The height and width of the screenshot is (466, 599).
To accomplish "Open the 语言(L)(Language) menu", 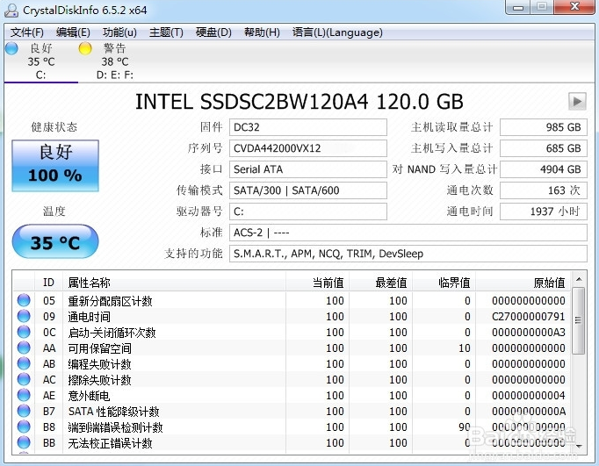I will pyautogui.click(x=337, y=32).
